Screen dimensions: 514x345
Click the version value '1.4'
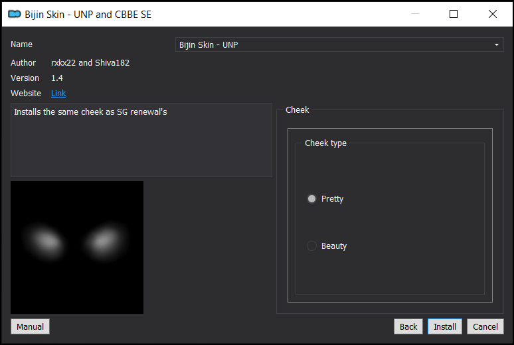[x=57, y=78]
